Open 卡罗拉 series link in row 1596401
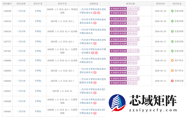The height and width of the screenshot is (117, 186). pos(38,111)
